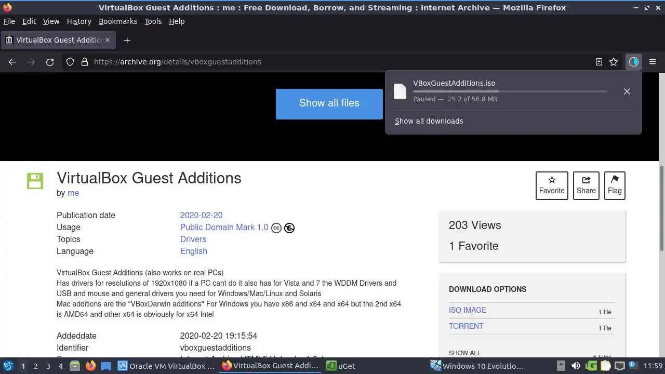Switch to workspace 3
The height and width of the screenshot is (374, 665).
48,366
